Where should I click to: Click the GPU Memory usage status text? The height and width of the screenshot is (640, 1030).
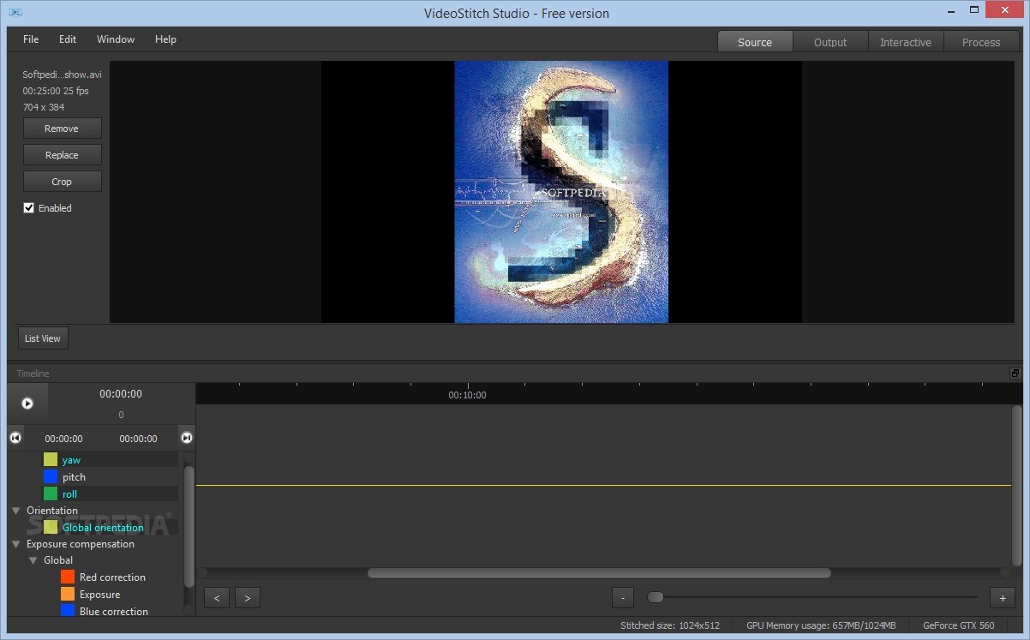pos(821,625)
